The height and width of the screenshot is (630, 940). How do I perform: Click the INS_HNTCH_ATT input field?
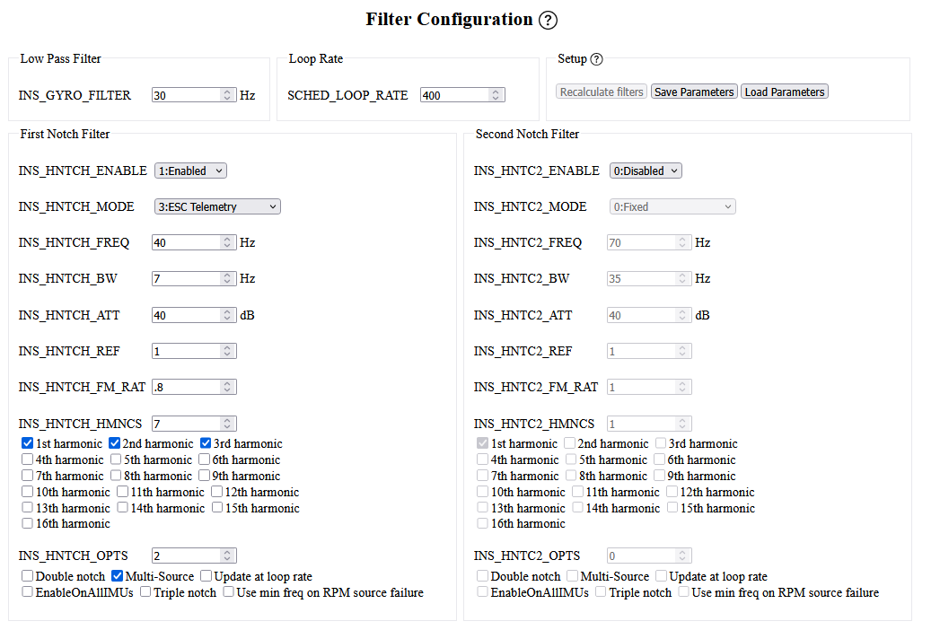185,315
